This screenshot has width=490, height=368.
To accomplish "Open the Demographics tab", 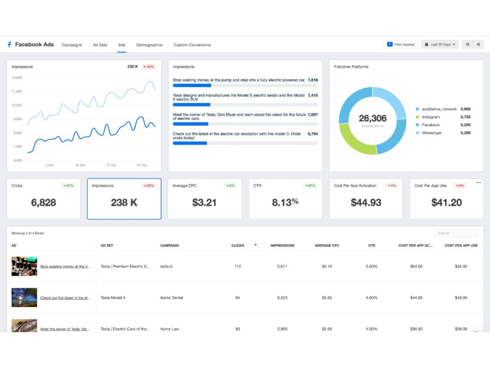I will 149,45.
